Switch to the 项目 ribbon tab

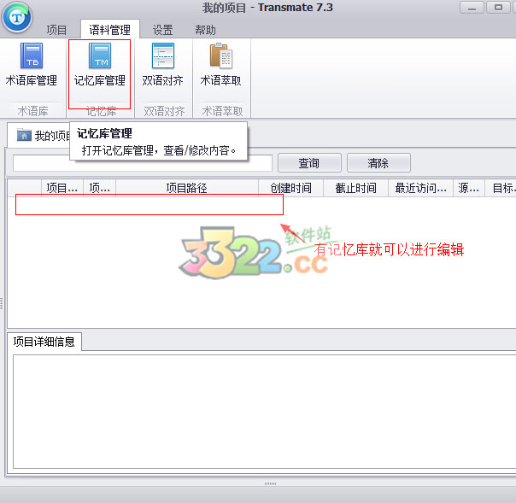click(56, 30)
